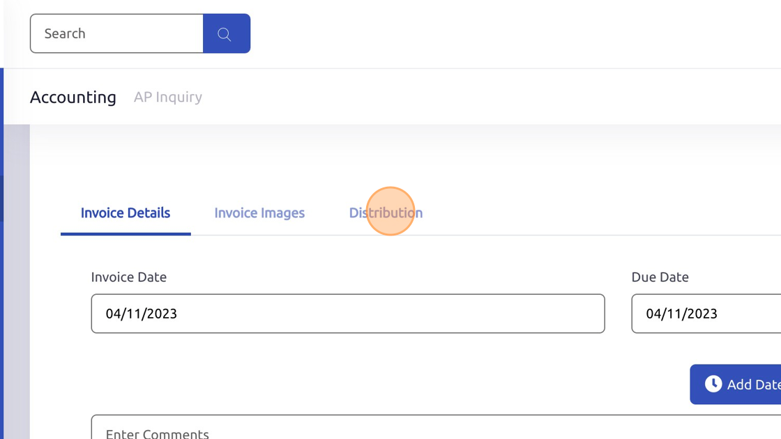Image resolution: width=781 pixels, height=439 pixels.
Task: Select the 04/11/2023 value under Invoice Date
Action: click(142, 314)
